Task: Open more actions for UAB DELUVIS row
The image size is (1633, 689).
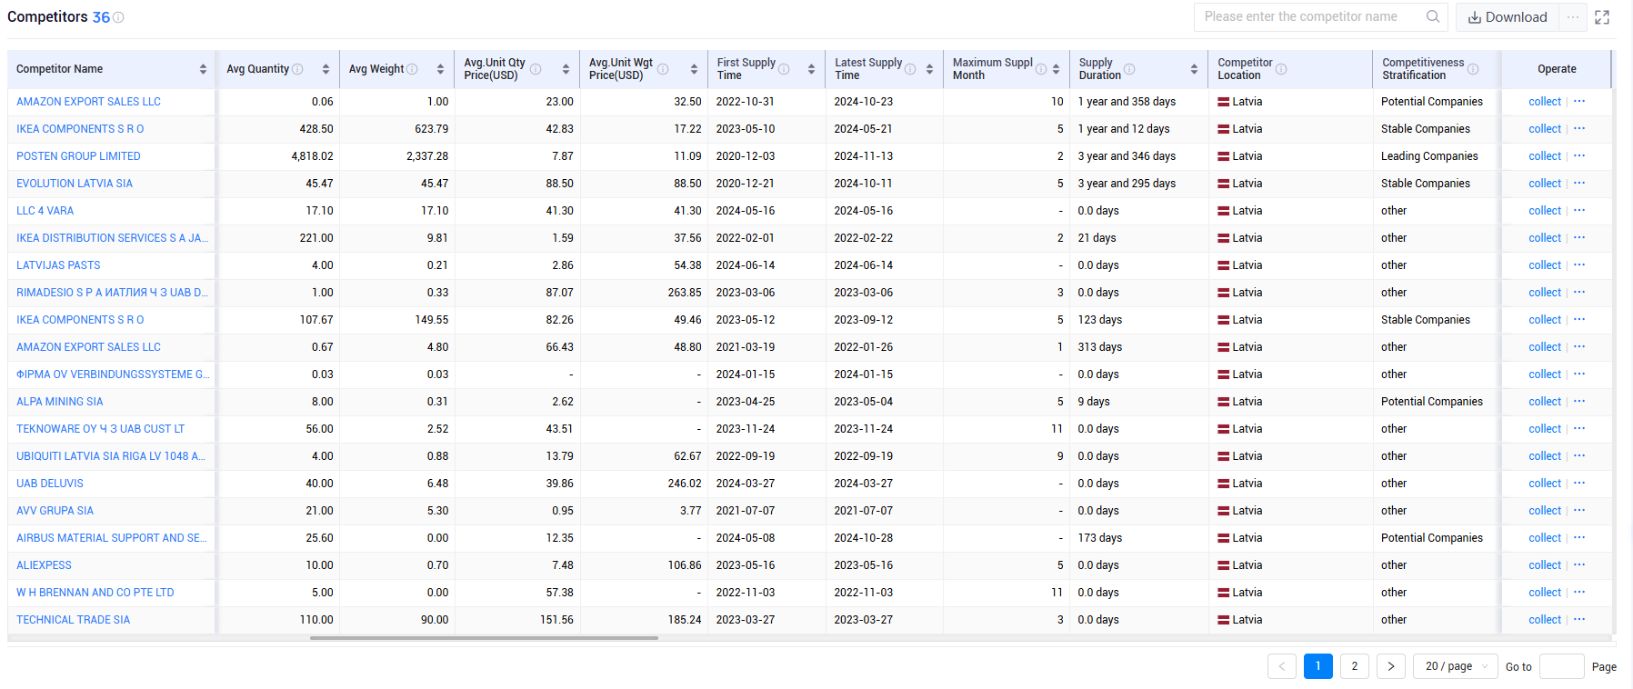Action: click(x=1579, y=483)
